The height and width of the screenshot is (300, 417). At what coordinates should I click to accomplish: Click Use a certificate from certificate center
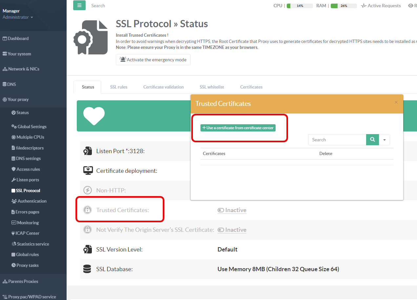pos(238,128)
